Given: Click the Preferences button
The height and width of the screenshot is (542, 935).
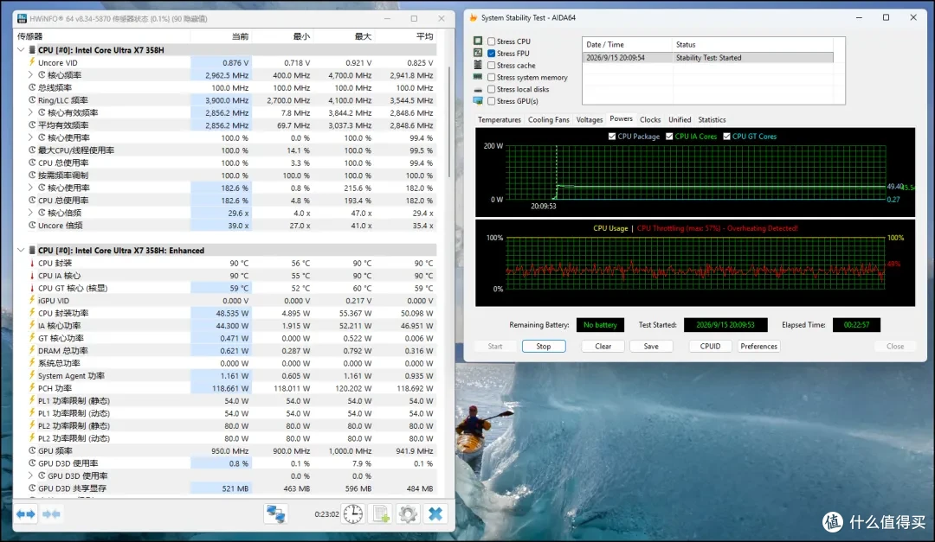Looking at the screenshot, I should click(758, 346).
